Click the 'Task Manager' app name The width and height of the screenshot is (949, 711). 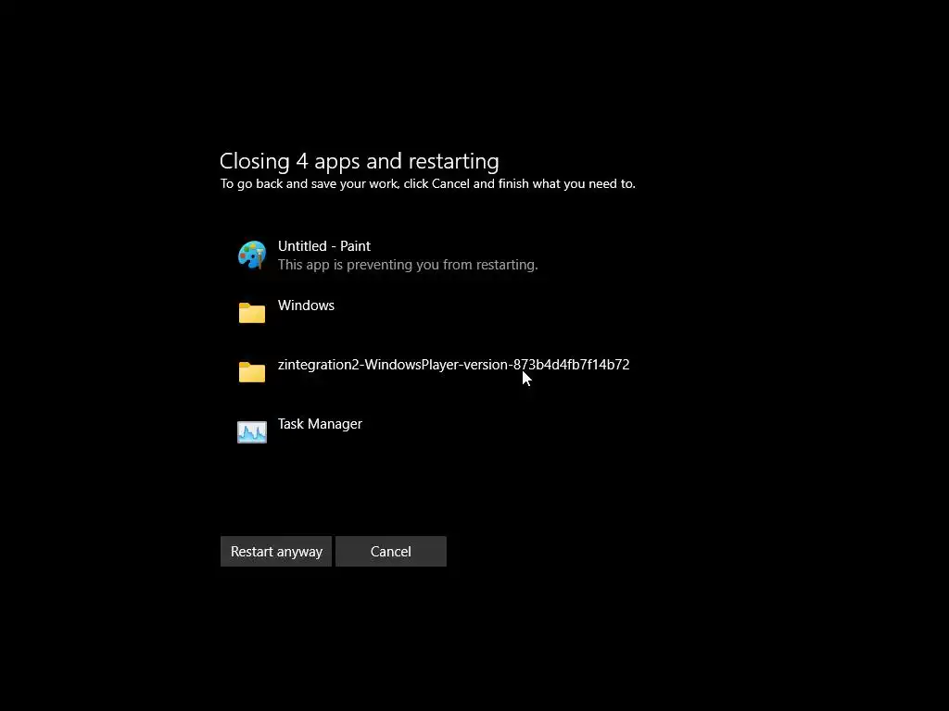click(x=320, y=424)
